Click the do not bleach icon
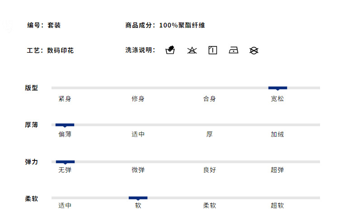The width and height of the screenshot is (339, 215). pyautogui.click(x=192, y=50)
